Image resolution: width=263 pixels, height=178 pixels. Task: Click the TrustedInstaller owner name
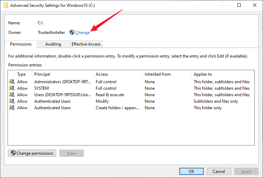(51, 33)
